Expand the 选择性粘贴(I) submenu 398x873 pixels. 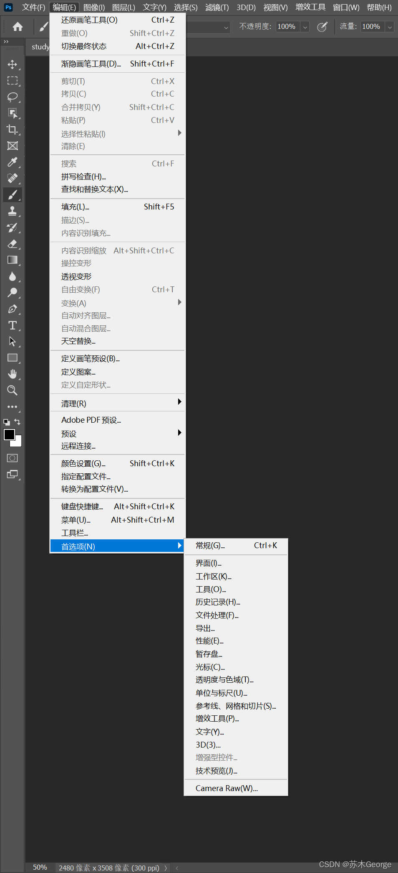[x=179, y=133]
